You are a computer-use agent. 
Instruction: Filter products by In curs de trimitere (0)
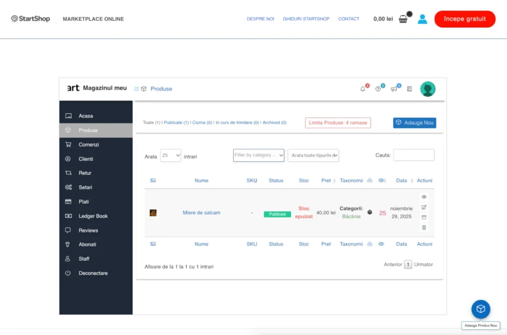click(x=237, y=122)
